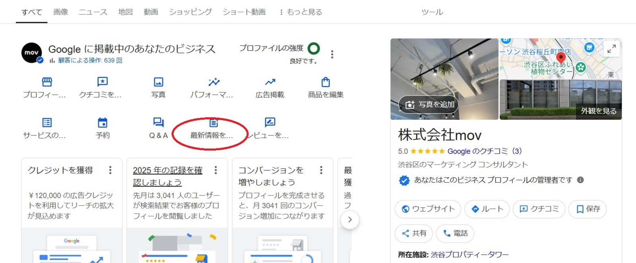636x263 pixels.
Task: Click the five-star rating display
Action: pyautogui.click(x=428, y=151)
